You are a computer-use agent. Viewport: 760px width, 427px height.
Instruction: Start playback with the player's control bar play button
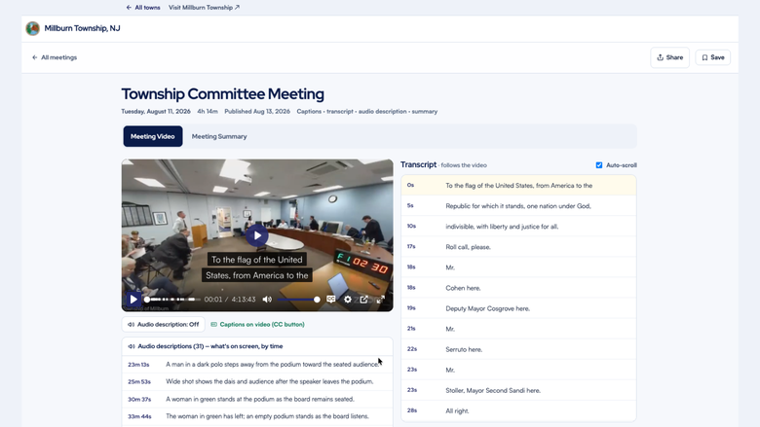click(133, 300)
